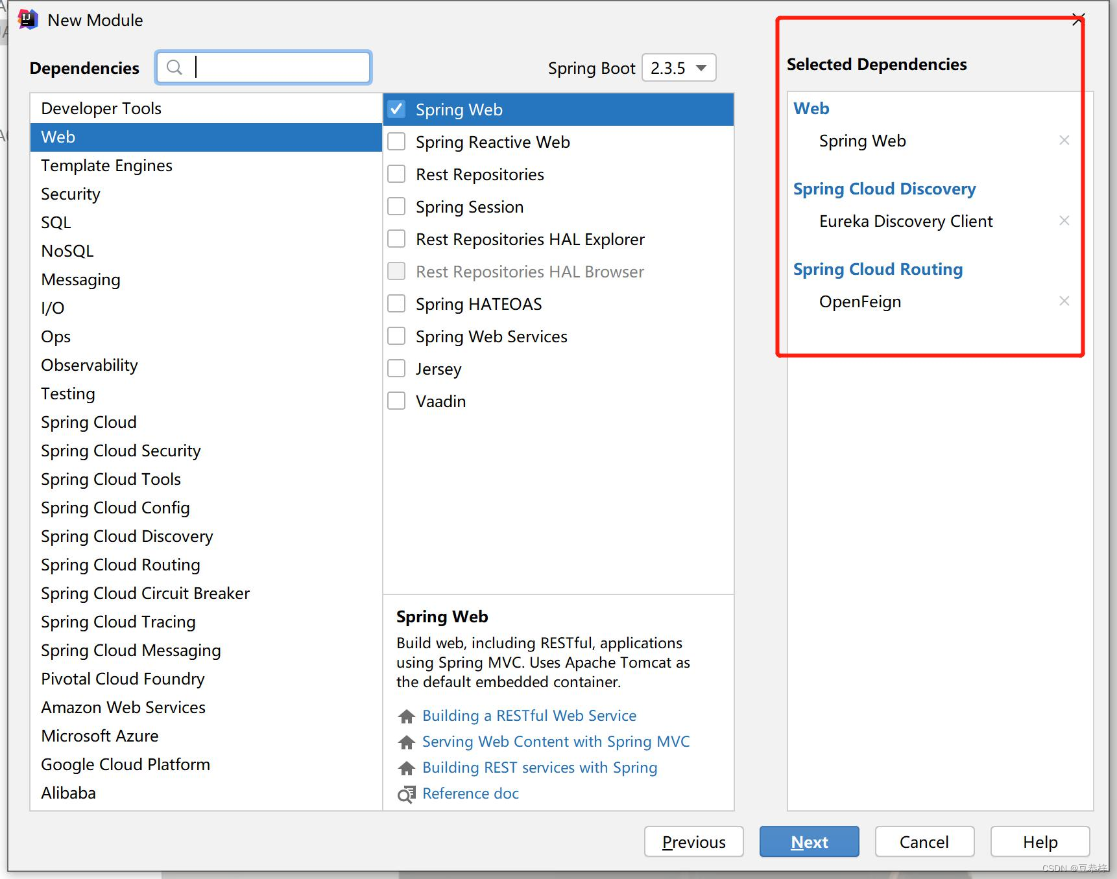Viewport: 1117px width, 879px height.
Task: Click home icon beside Building REST services
Action: pyautogui.click(x=407, y=768)
